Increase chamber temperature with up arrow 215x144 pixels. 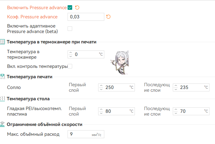(71, 53)
